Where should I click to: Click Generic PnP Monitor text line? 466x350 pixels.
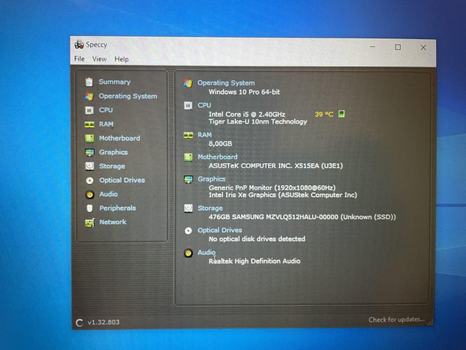272,188
